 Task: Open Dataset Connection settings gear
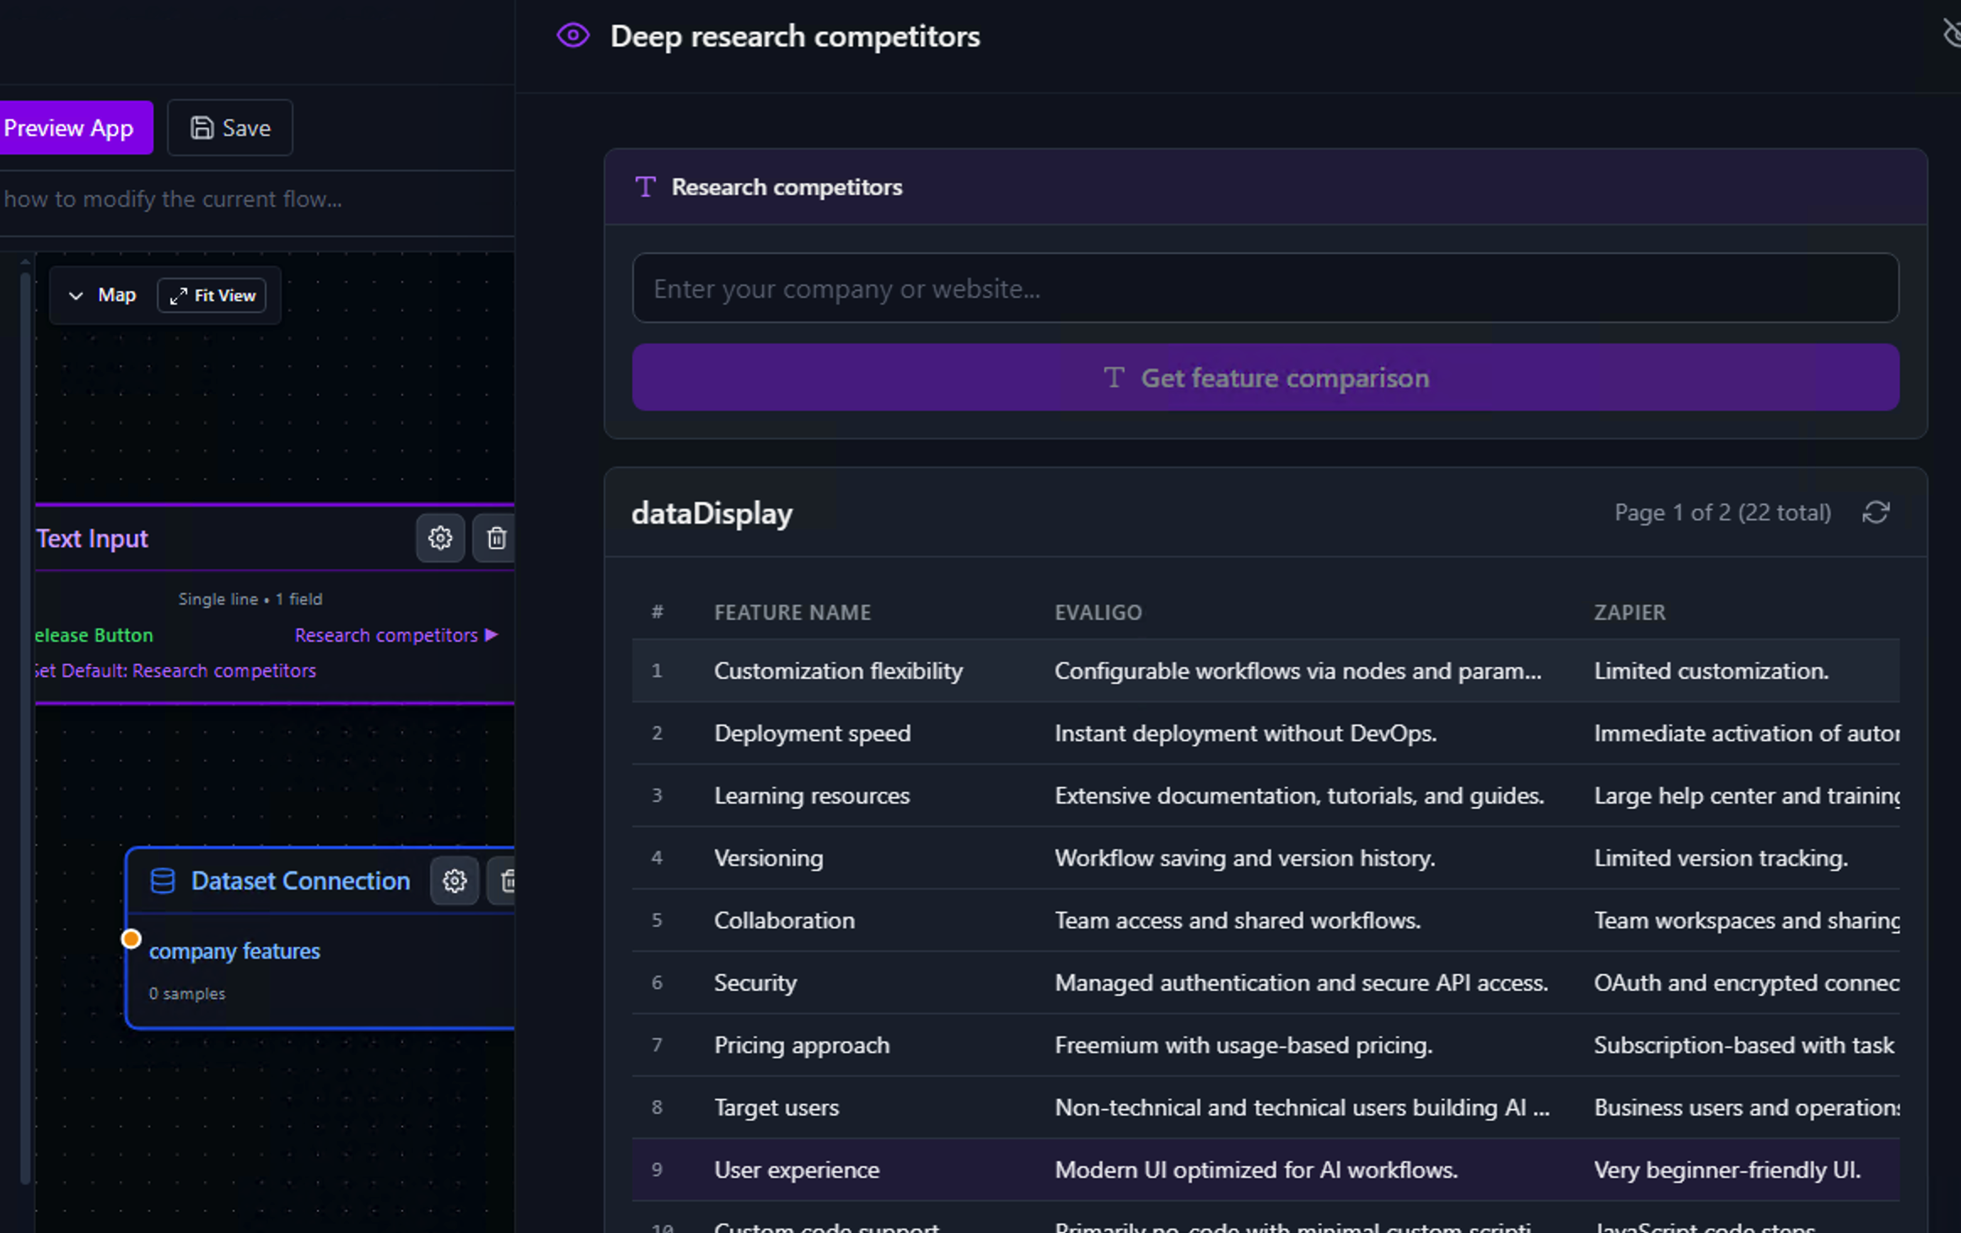point(454,881)
